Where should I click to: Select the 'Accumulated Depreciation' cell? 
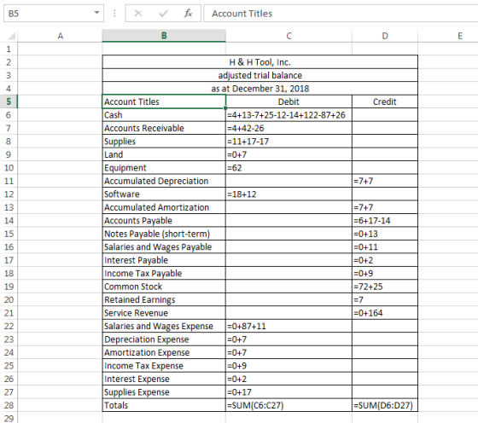(x=164, y=181)
